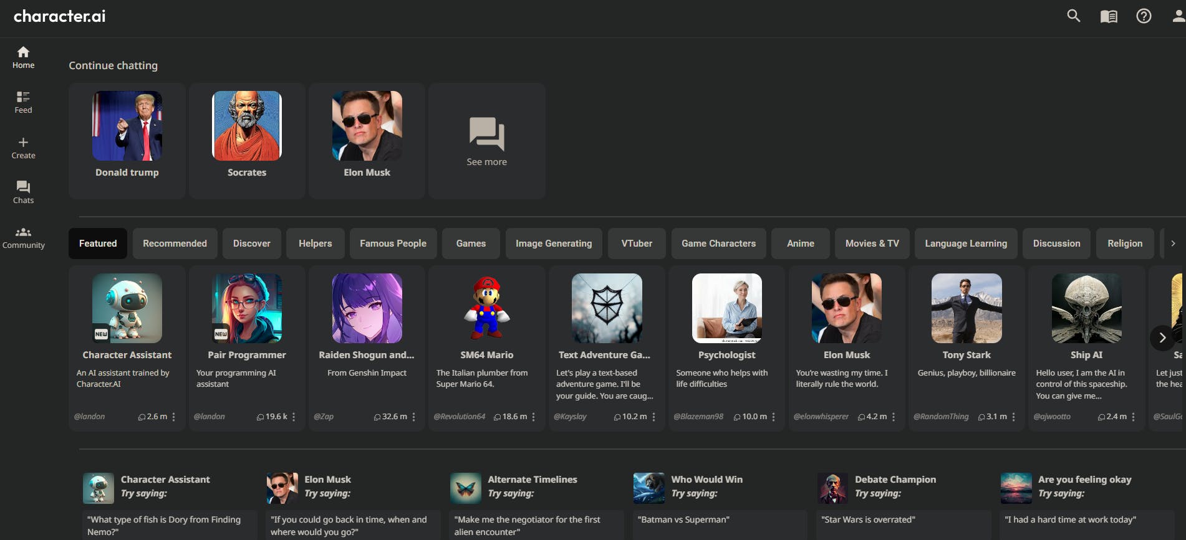Visit creator @Blazeman98 profile link
The width and height of the screenshot is (1186, 540).
click(x=698, y=417)
